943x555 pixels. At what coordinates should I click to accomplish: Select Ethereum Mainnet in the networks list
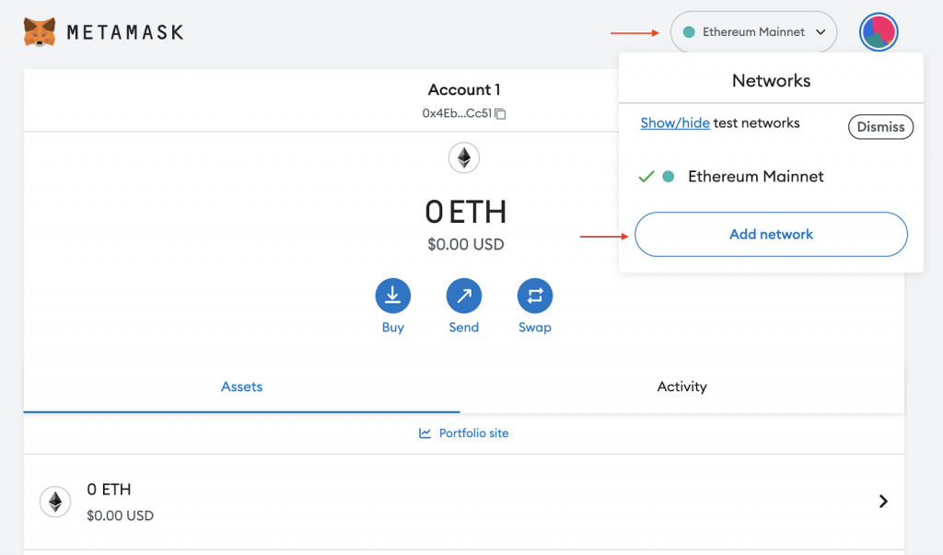coord(771,176)
